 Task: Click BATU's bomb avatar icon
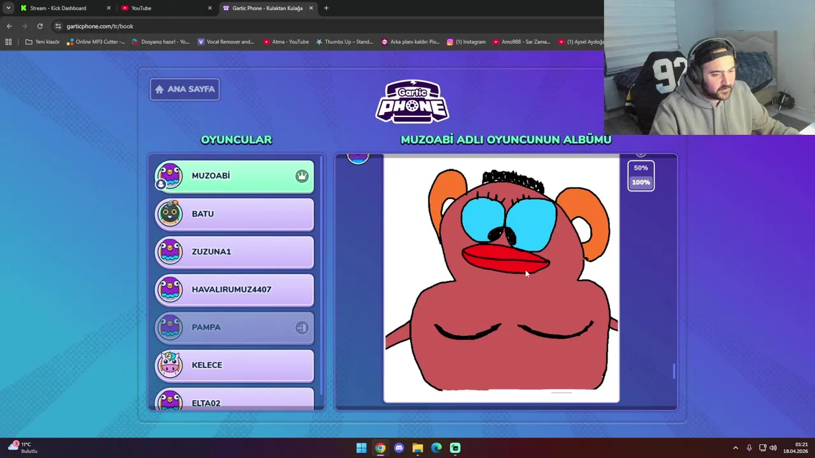(170, 214)
